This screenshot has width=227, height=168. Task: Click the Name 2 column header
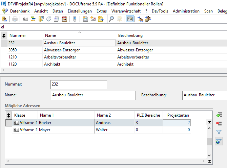point(115,115)
